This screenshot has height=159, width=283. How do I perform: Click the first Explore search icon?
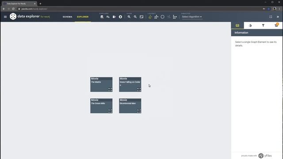tap(102, 17)
